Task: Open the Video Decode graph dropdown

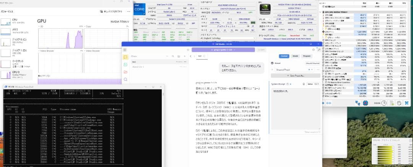Action: [91, 50]
